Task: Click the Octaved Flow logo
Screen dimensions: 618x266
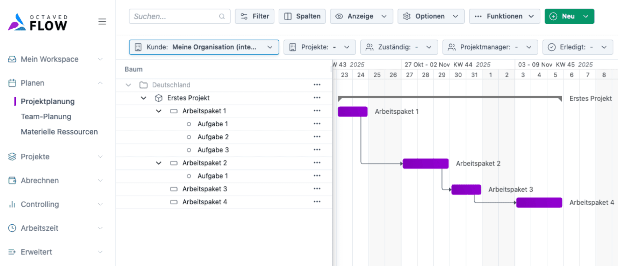Action: tap(37, 22)
